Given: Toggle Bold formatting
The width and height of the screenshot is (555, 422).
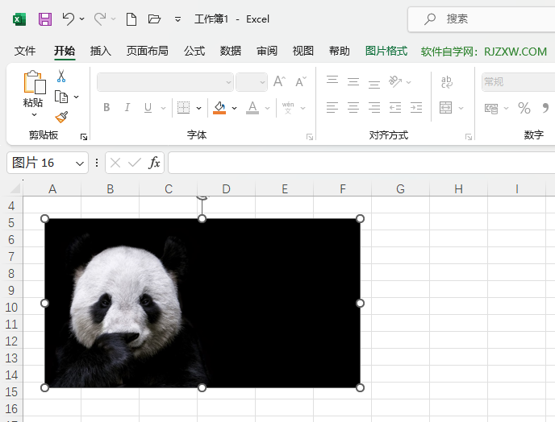Looking at the screenshot, I should pos(106,107).
